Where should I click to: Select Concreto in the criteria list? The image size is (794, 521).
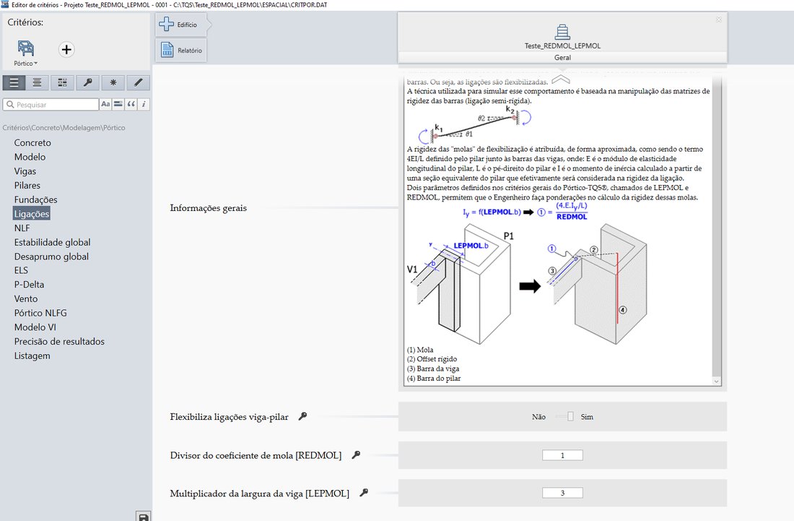[32, 143]
